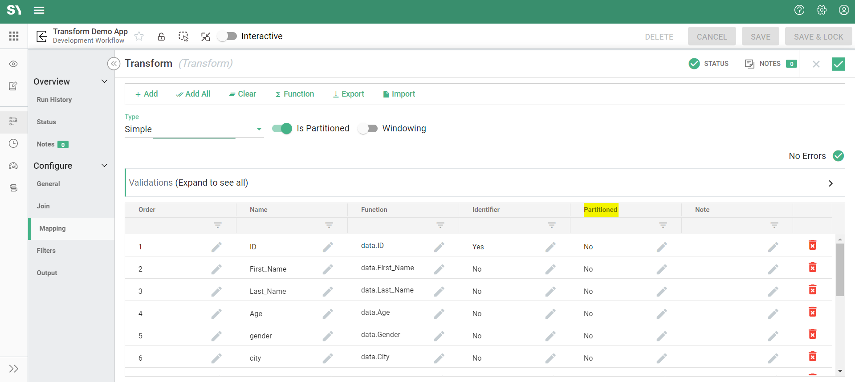
Task: Toggle the Interactive switch
Action: click(228, 36)
